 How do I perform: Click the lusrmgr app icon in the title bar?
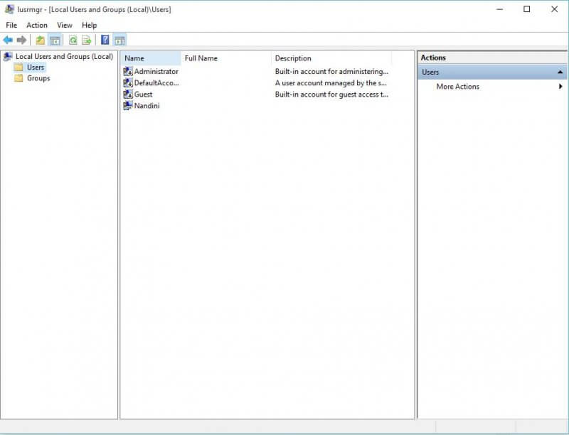point(9,9)
